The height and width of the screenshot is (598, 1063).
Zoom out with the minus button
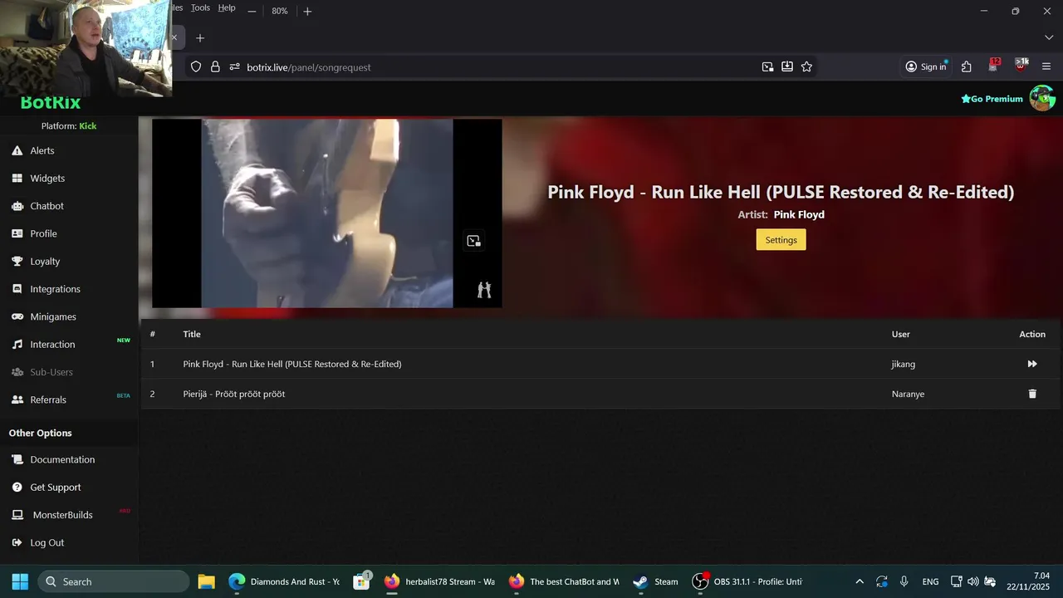coord(252,11)
